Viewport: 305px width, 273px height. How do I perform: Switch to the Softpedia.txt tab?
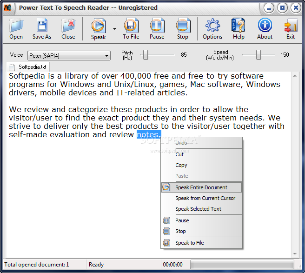pos(28,67)
